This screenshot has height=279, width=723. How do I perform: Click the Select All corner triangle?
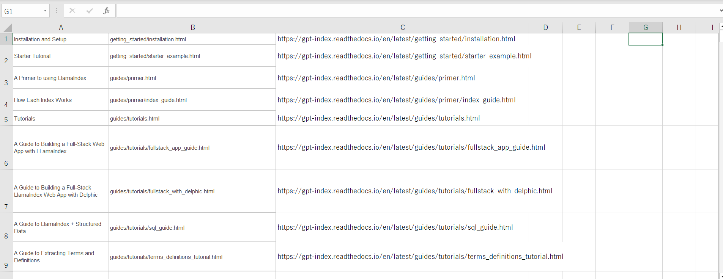pos(7,28)
